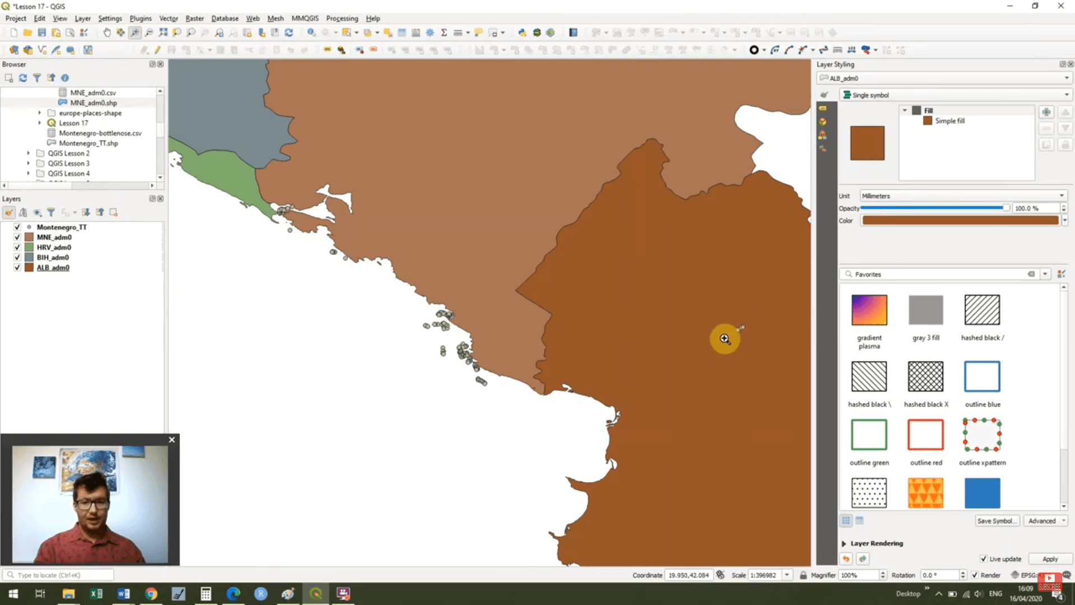The image size is (1075, 605).
Task: Open the Vector menu
Action: point(168,18)
